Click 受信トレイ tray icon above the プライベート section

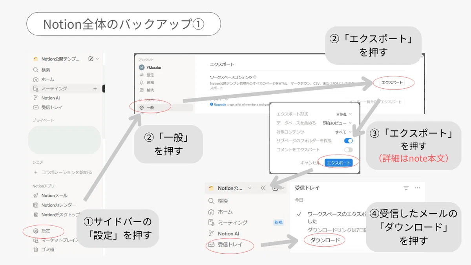35,107
